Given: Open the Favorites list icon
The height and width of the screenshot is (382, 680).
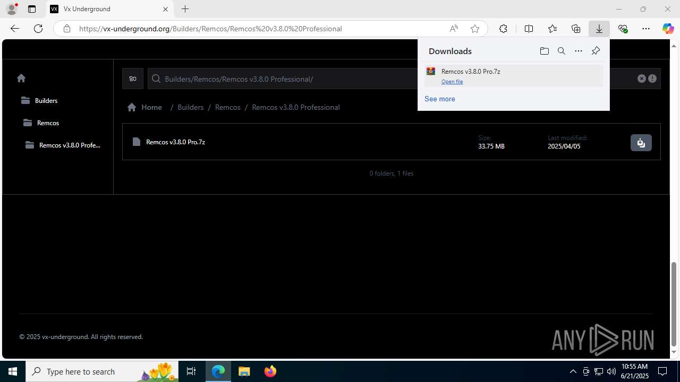Looking at the screenshot, I should point(552,29).
